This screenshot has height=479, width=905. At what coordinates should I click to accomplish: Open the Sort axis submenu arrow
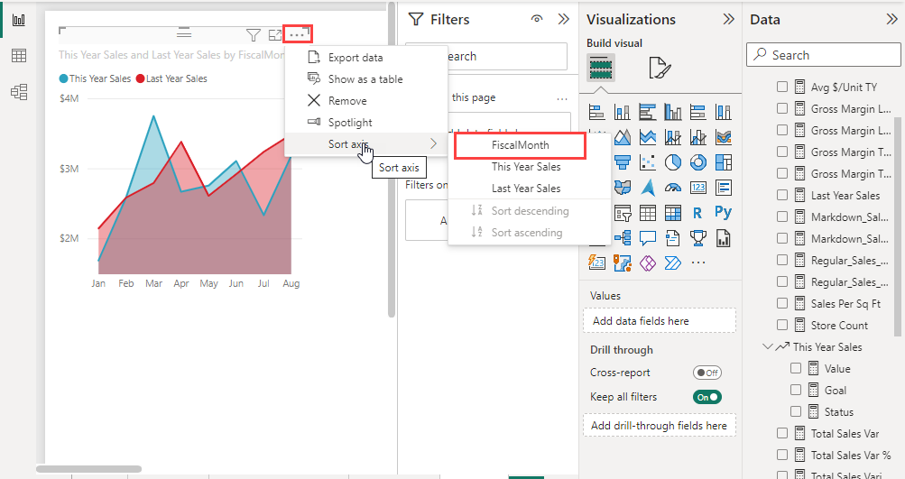[x=433, y=143]
